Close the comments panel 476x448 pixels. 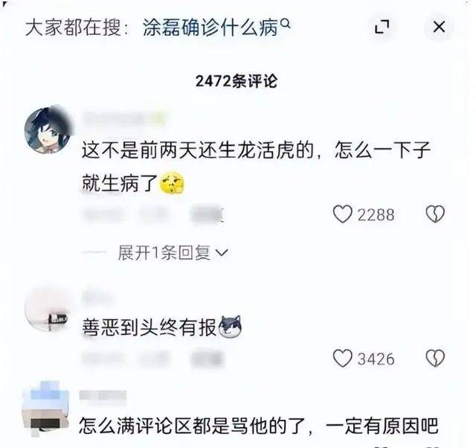[439, 27]
